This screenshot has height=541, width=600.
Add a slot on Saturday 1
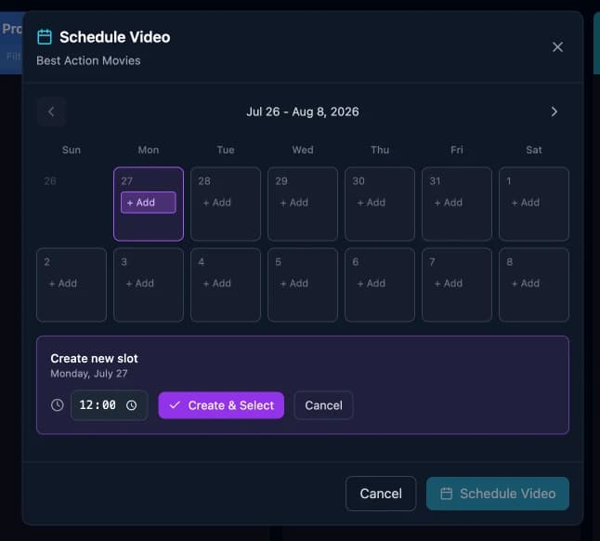[x=526, y=203]
